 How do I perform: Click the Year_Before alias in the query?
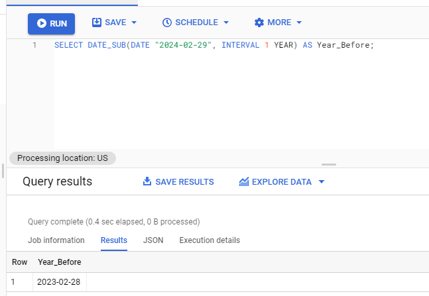click(x=343, y=45)
